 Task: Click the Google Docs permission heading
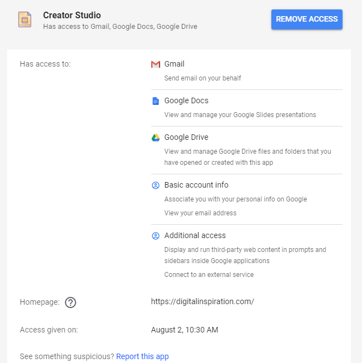click(x=186, y=101)
